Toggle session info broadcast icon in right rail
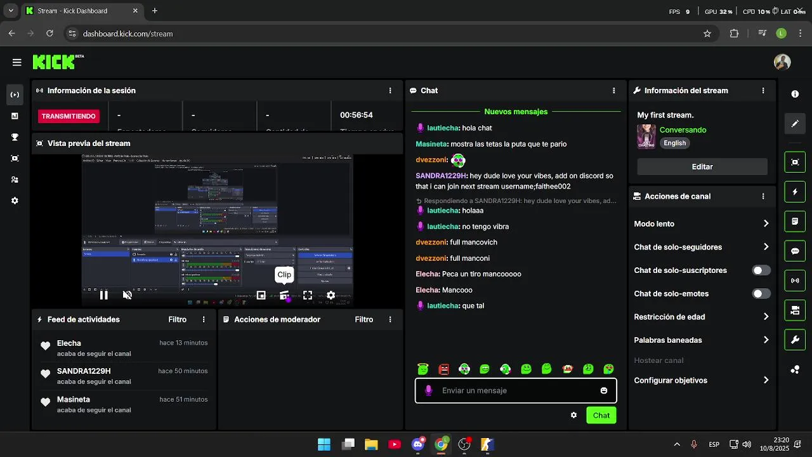 795,281
